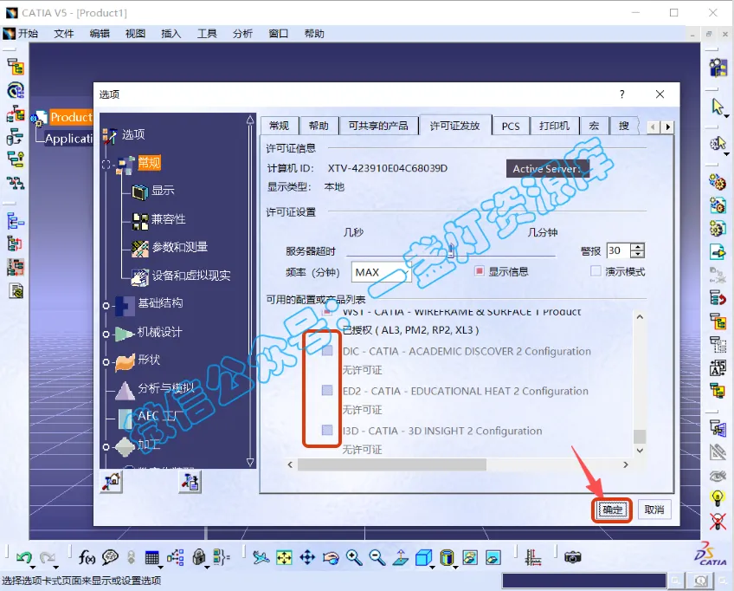Click the 服务器超时 slider handle
The height and width of the screenshot is (591, 734).
[450, 250]
